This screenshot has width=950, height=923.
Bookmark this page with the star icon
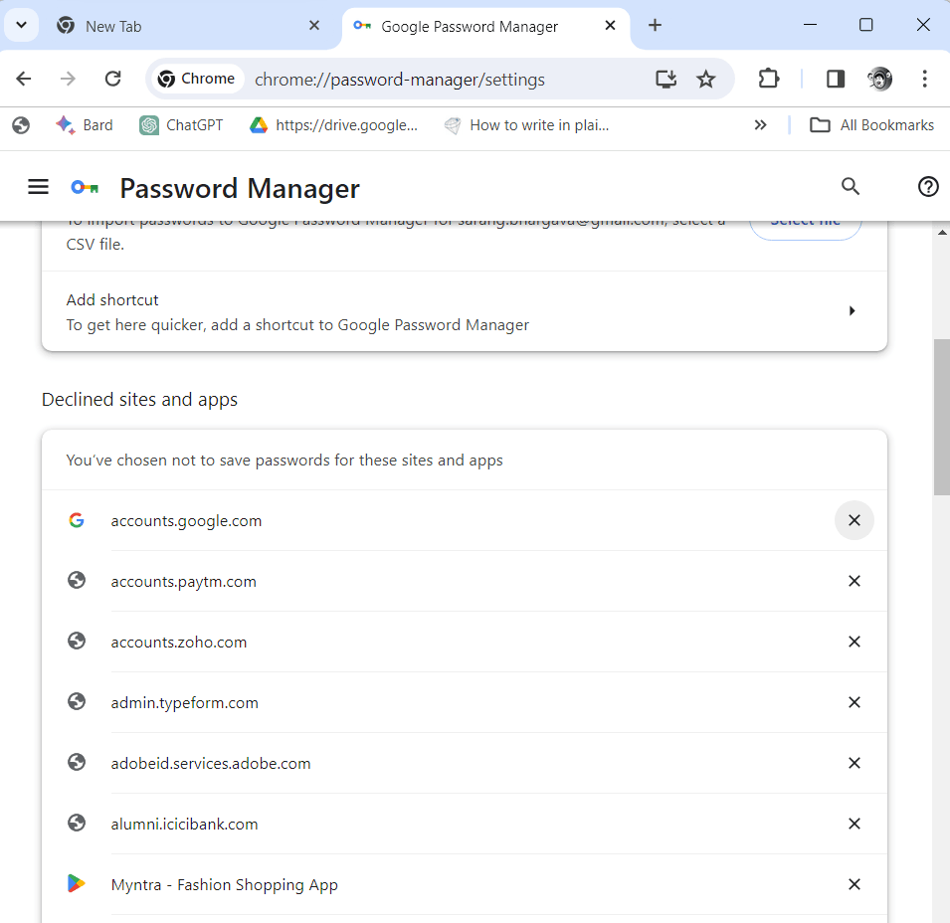706,78
